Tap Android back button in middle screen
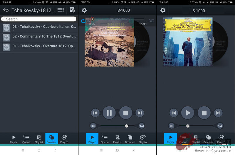The height and width of the screenshot is (155, 235). click(134, 150)
